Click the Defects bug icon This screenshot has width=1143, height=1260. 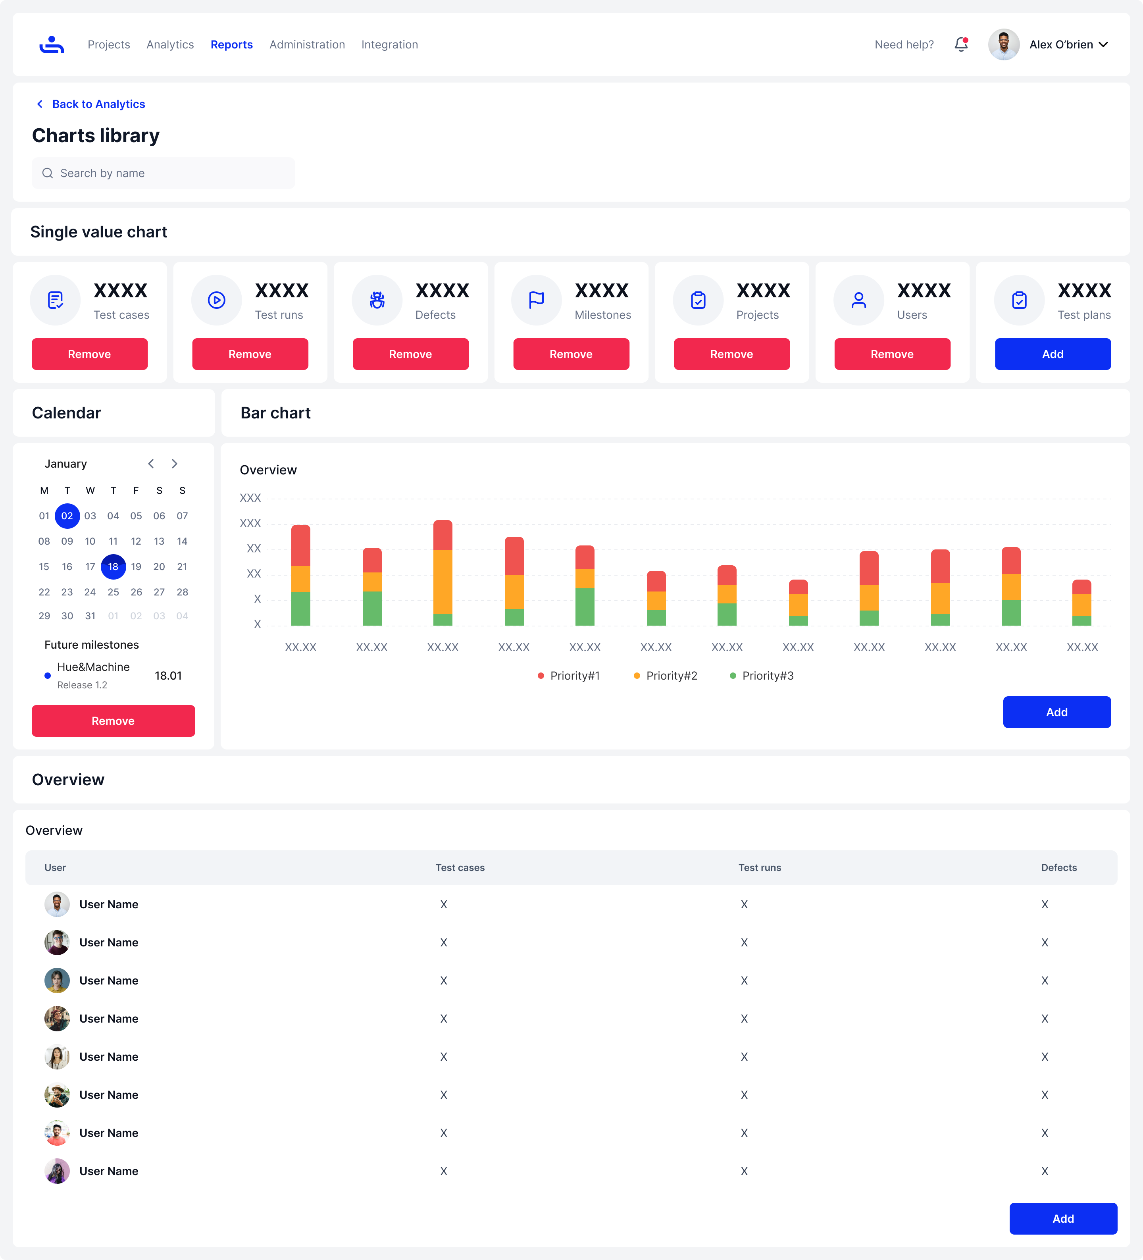(377, 300)
